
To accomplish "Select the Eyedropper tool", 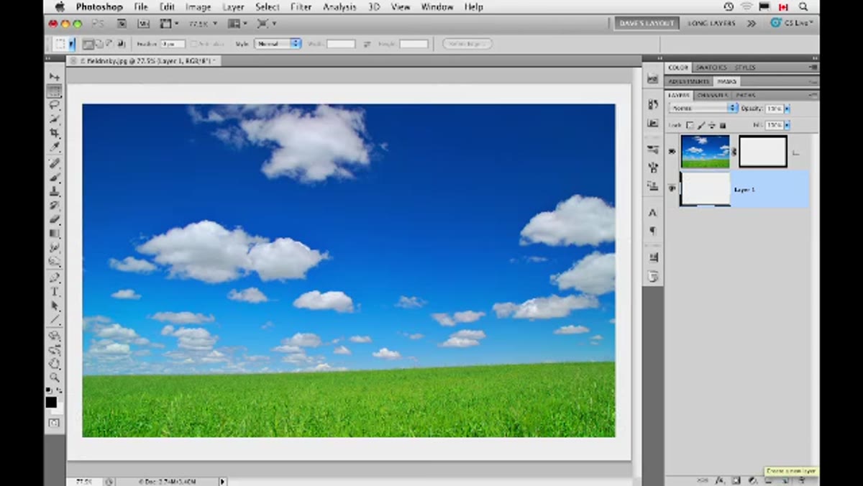I will [55, 148].
